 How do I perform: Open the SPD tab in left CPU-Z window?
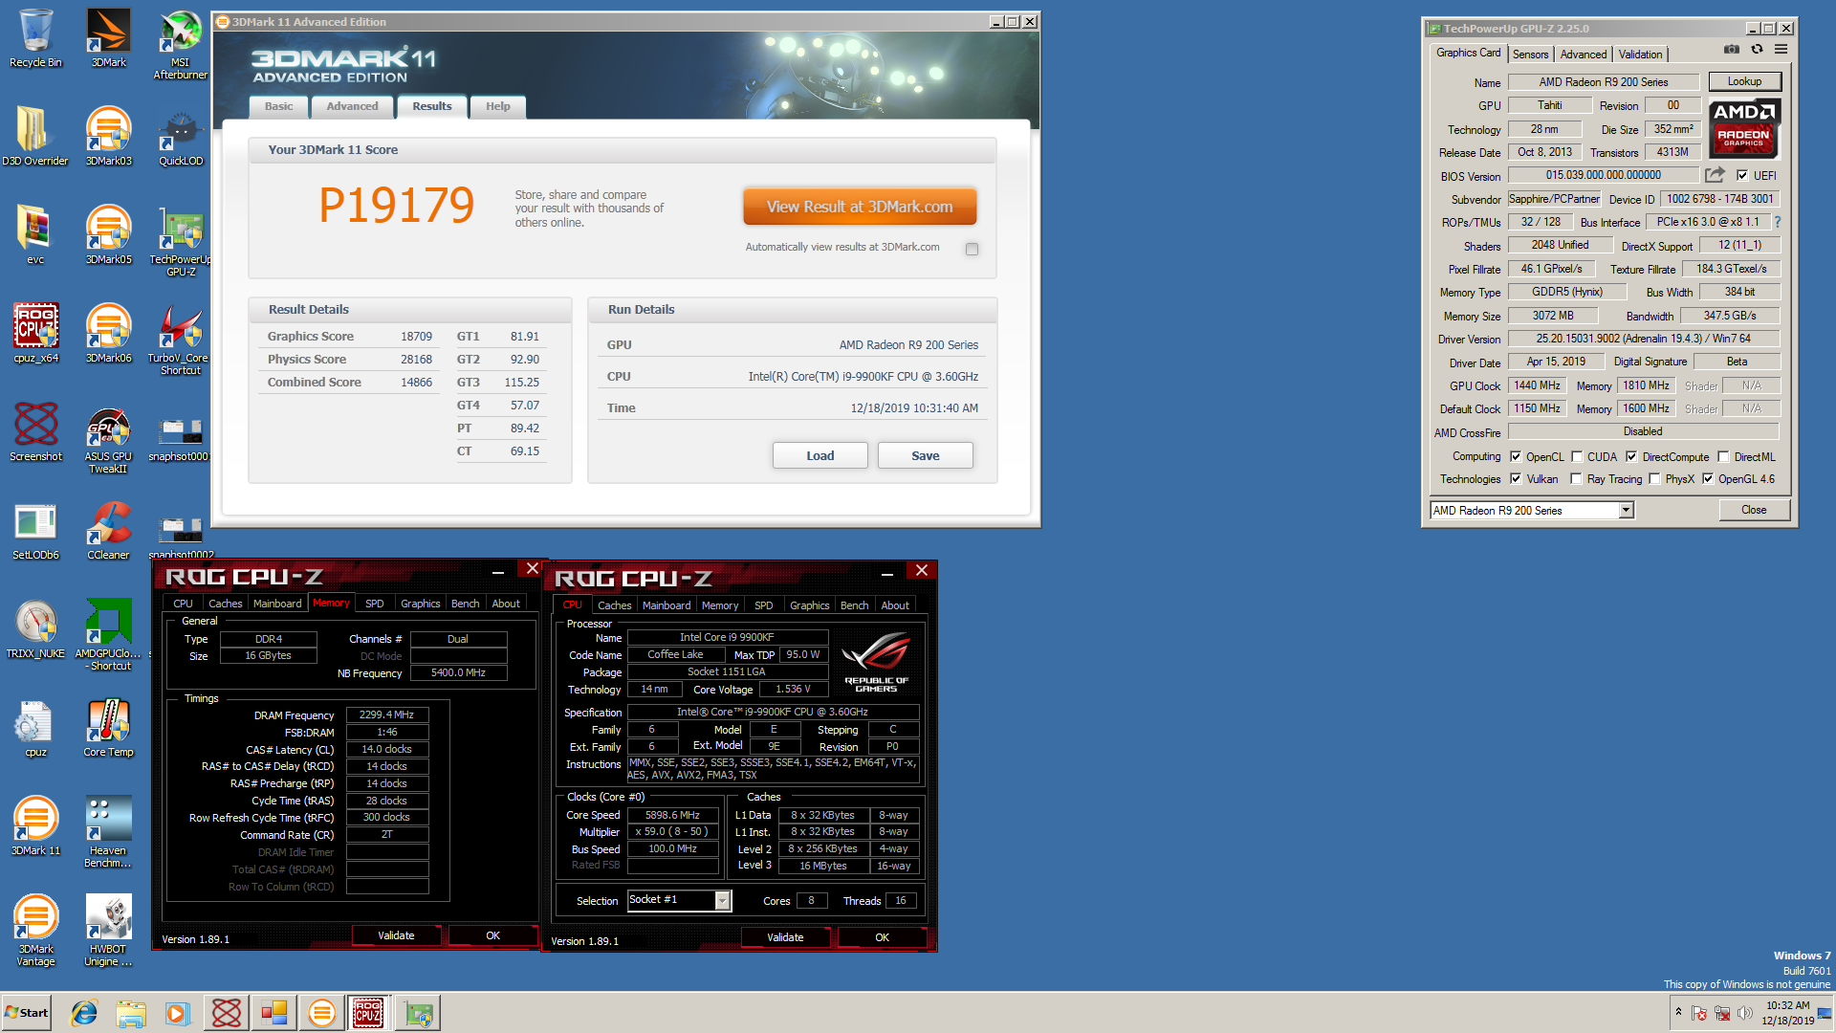375,604
